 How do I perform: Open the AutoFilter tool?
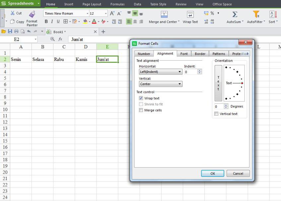[255, 15]
